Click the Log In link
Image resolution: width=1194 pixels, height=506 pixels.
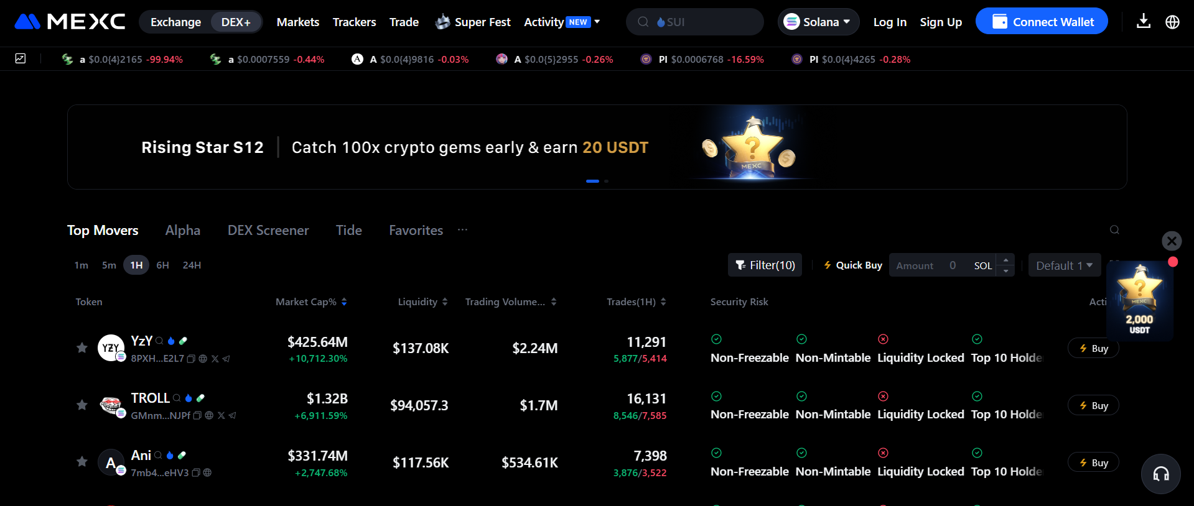tap(890, 22)
